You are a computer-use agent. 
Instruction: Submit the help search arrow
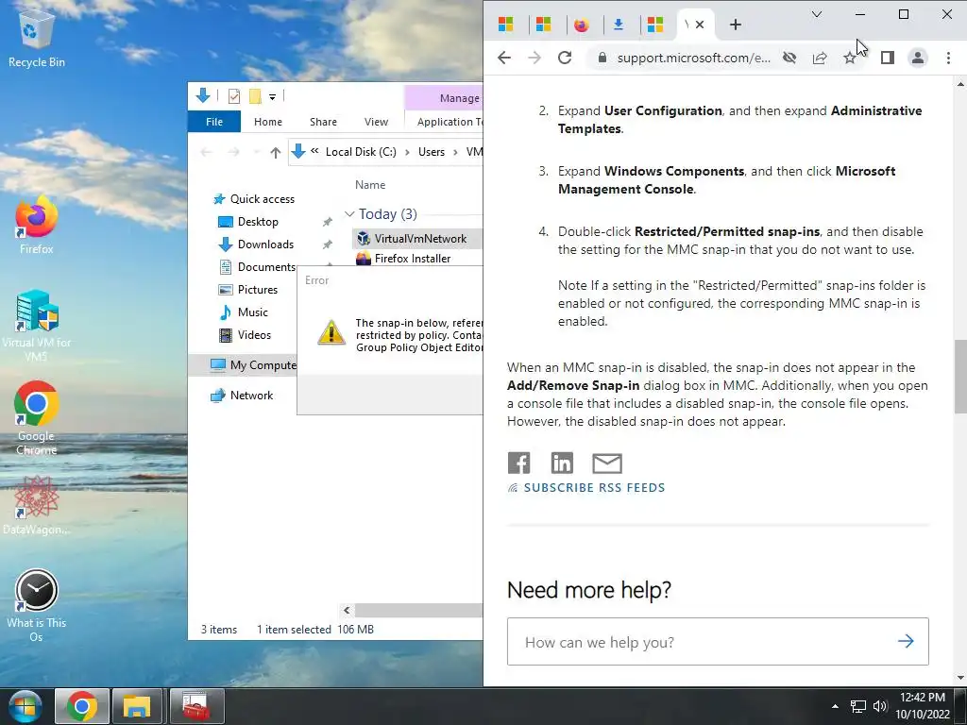pyautogui.click(x=906, y=641)
